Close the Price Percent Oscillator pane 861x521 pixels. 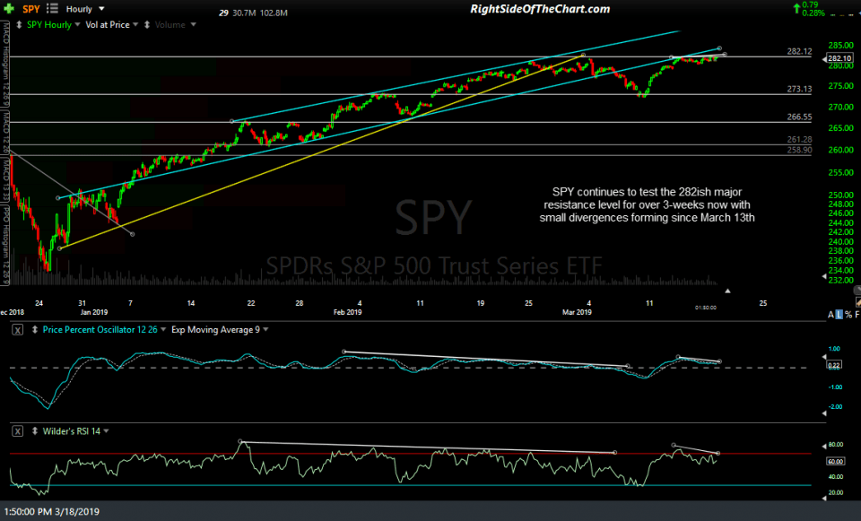(x=18, y=330)
